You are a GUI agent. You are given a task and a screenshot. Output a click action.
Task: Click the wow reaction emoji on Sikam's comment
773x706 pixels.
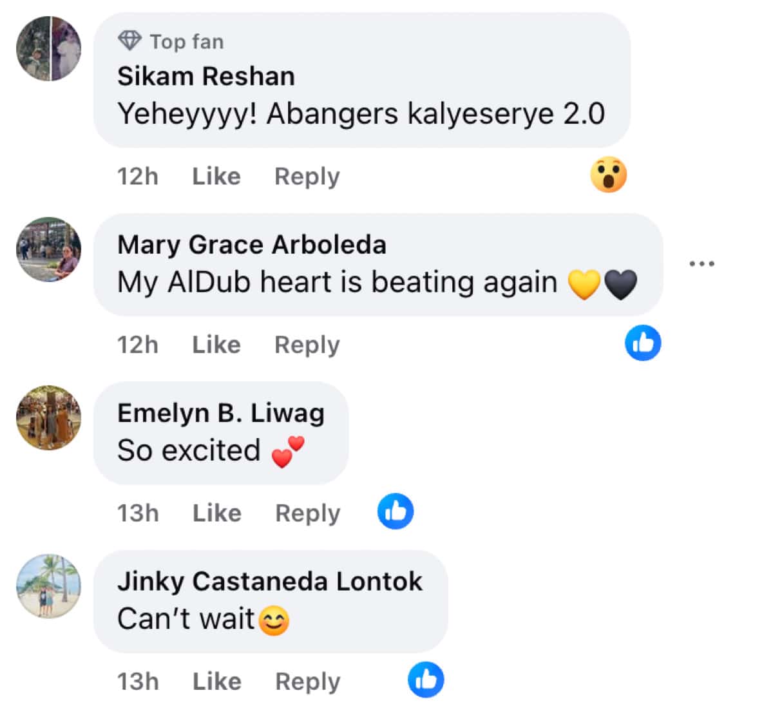click(608, 175)
